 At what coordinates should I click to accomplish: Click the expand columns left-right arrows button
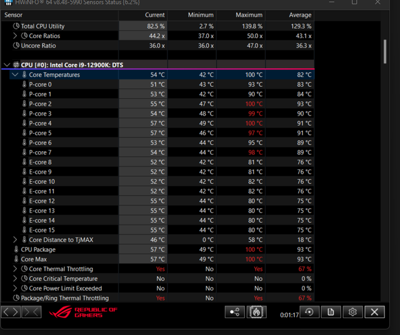(11, 312)
